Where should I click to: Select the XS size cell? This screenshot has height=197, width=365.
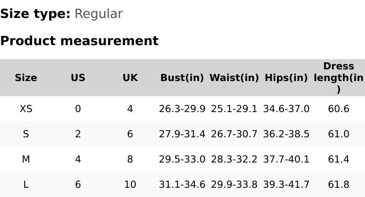[x=26, y=109]
